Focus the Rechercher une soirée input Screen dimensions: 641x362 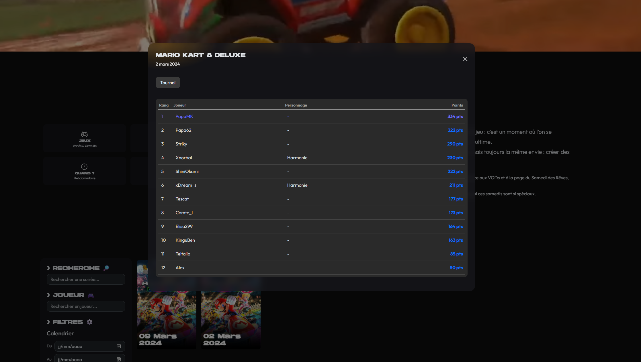click(x=86, y=279)
